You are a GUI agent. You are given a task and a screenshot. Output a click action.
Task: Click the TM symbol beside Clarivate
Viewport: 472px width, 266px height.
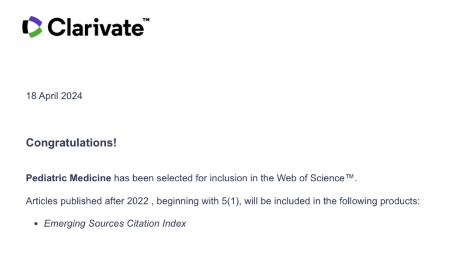(146, 20)
